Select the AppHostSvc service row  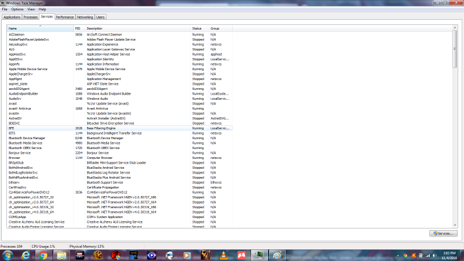pos(119,54)
